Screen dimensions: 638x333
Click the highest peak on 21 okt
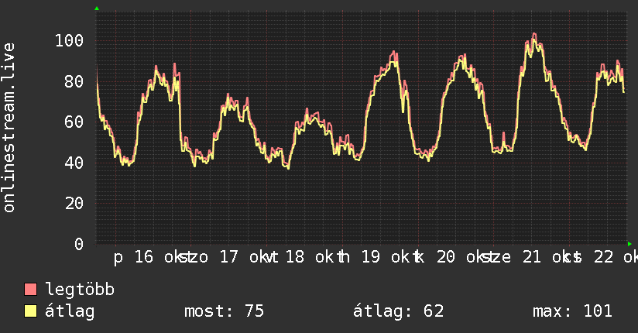534,34
